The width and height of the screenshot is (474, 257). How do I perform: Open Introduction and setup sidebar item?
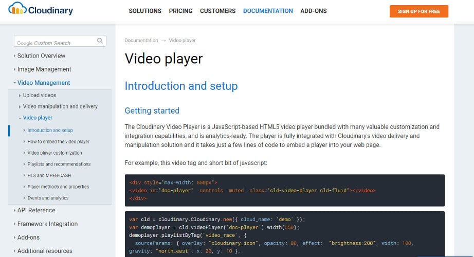click(x=50, y=131)
